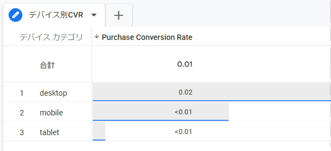Add a new tab with plus icon

pos(119,15)
